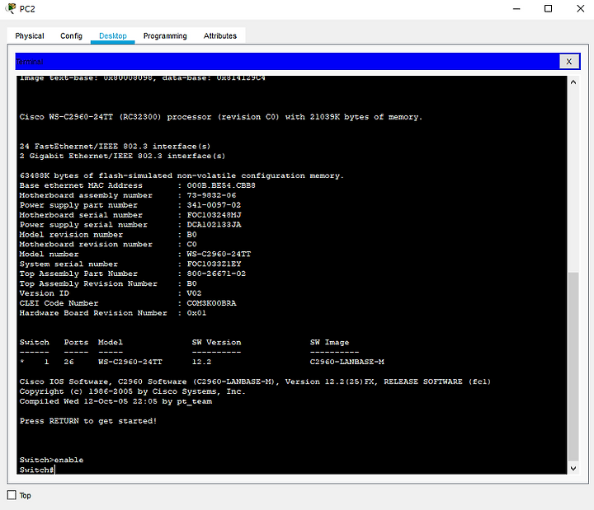Click the 'Top Assembly Part Number' line
Image resolution: width=594 pixels, height=510 pixels.
tap(133, 274)
